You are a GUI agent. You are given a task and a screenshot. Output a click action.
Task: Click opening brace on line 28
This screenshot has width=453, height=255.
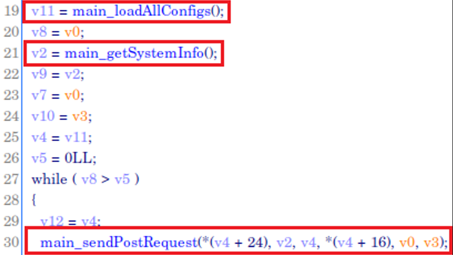(34, 200)
